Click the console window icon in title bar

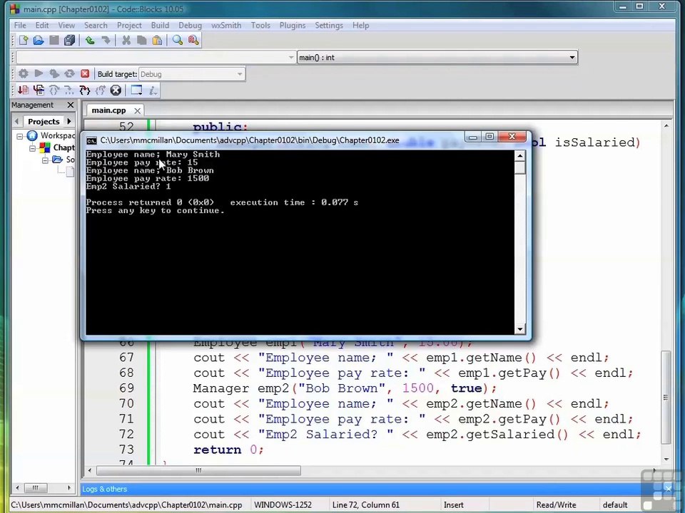click(x=91, y=140)
